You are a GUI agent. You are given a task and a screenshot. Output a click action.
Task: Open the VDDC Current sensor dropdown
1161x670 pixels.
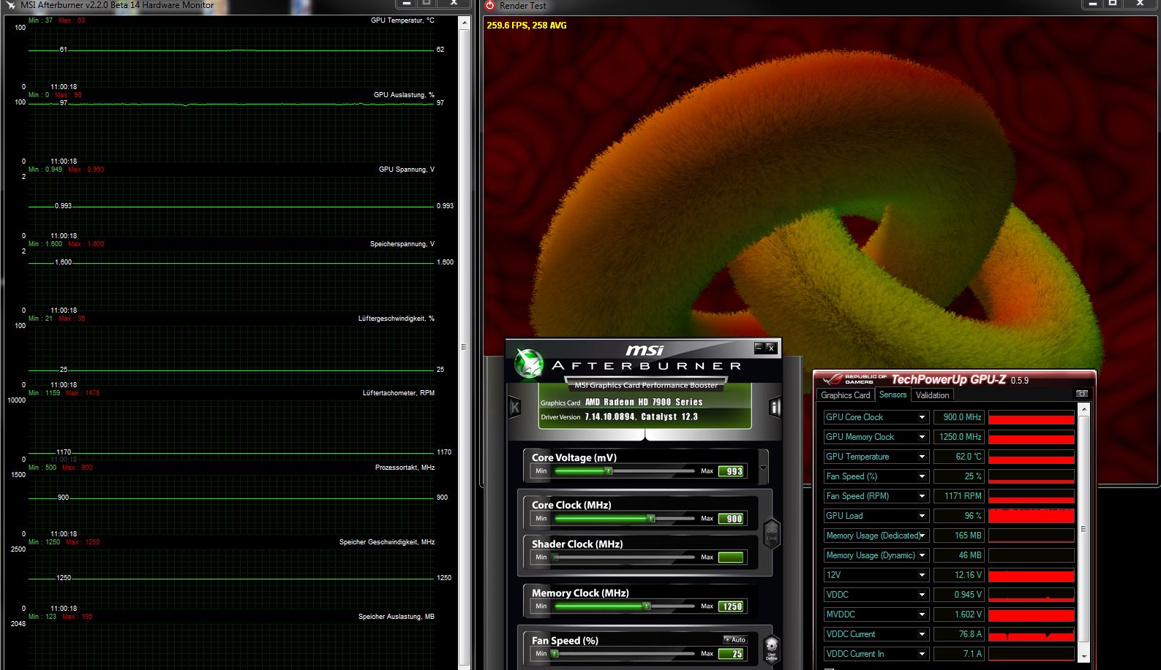pos(922,634)
